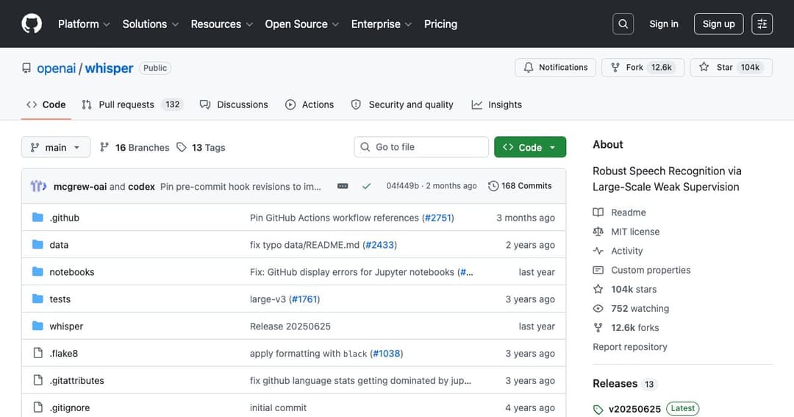The width and height of the screenshot is (794, 417).
Task: Open pull request #2751 link
Action: coord(437,218)
